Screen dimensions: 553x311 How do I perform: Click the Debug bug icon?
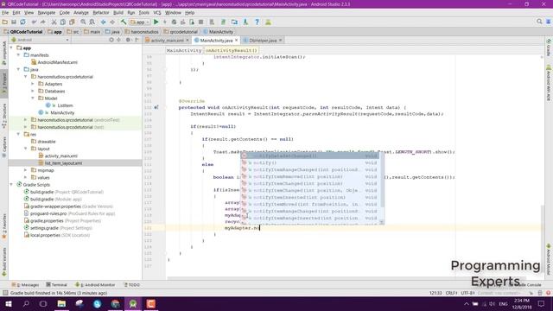[174, 22]
